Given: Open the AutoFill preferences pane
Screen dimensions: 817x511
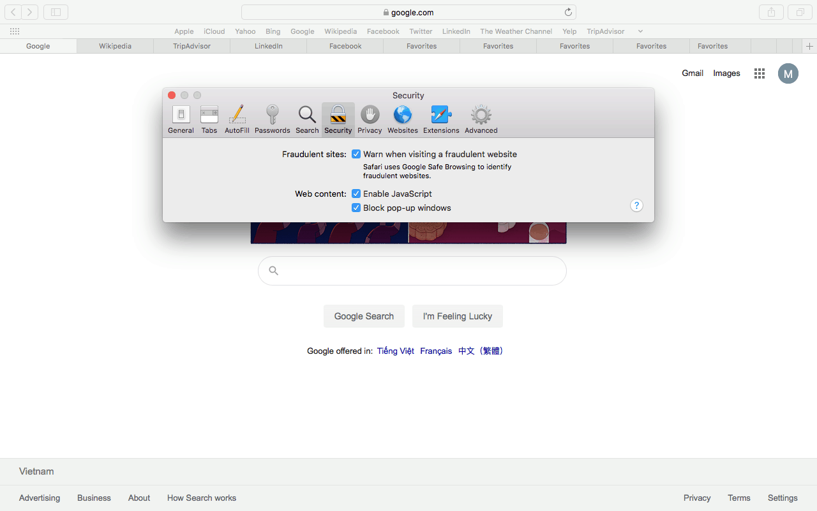Looking at the screenshot, I should coord(237,119).
